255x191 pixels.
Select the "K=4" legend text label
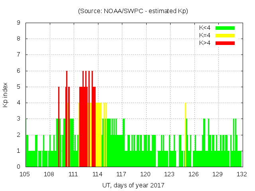pyautogui.click(x=205, y=35)
